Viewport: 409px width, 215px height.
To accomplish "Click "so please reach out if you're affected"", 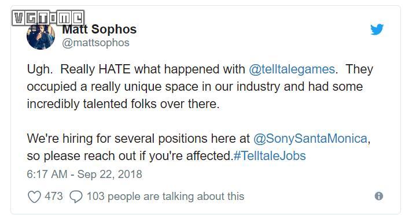I will [130, 156].
